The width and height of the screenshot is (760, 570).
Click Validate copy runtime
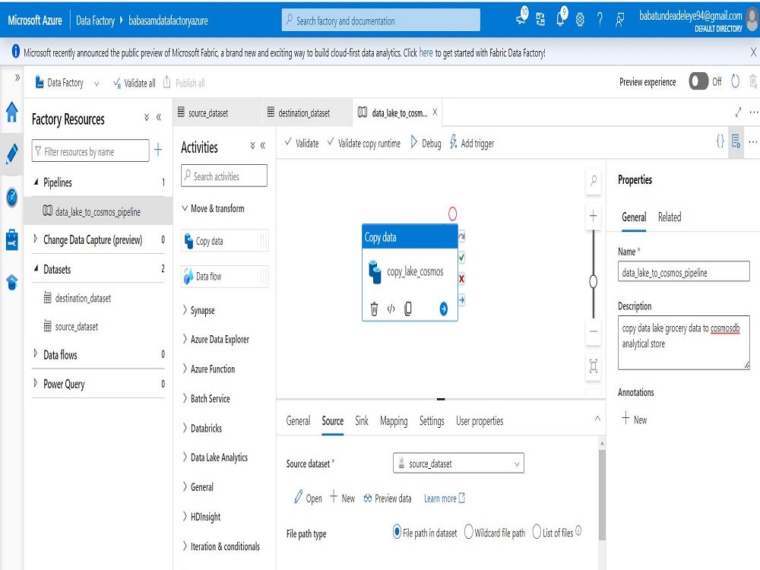coord(364,143)
